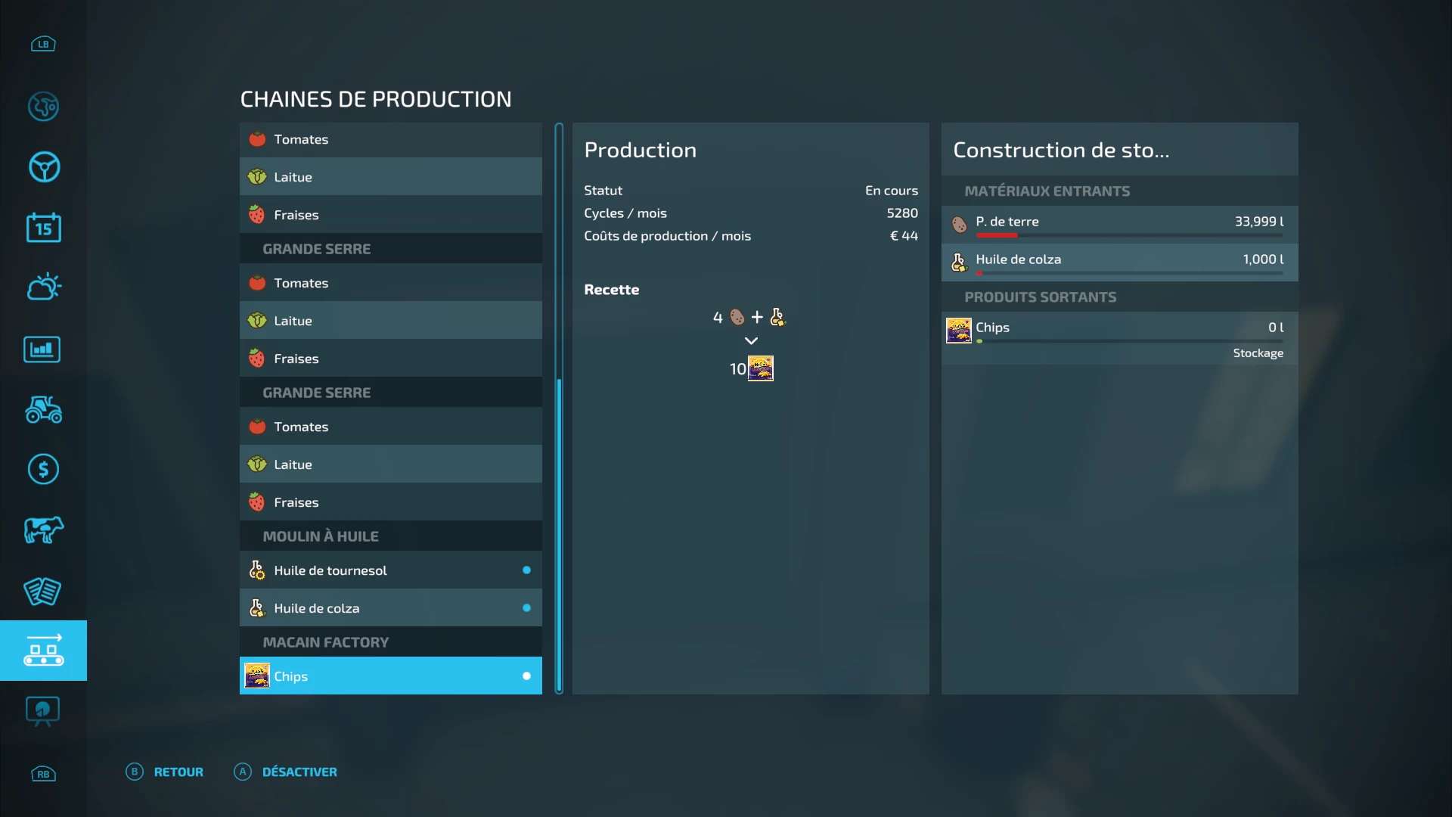Click the recipe down chevron arrow
Screen dimensions: 1452x817
pos(751,341)
